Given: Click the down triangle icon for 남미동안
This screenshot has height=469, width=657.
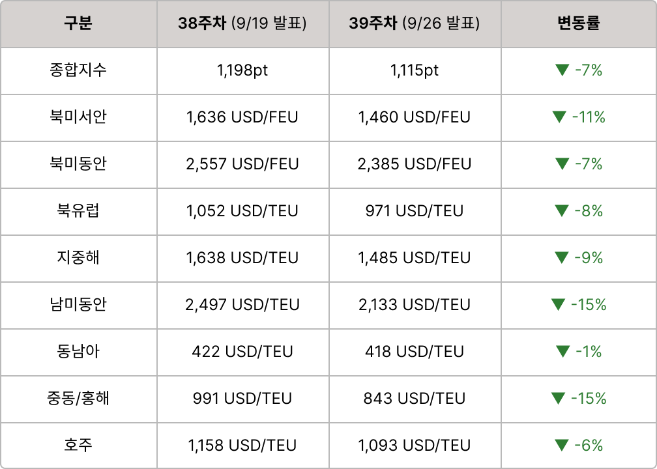Looking at the screenshot, I should coord(559,305).
